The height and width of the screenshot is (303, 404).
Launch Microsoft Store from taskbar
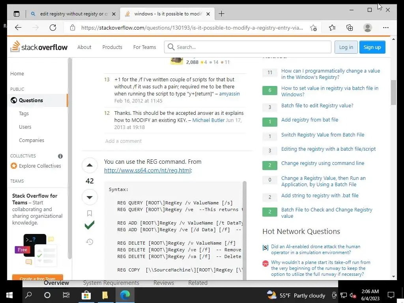pyautogui.click(x=86, y=295)
